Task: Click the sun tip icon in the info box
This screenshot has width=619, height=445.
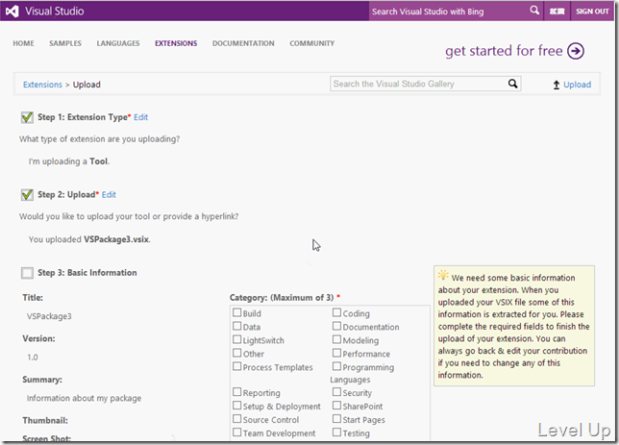Action: click(x=443, y=275)
